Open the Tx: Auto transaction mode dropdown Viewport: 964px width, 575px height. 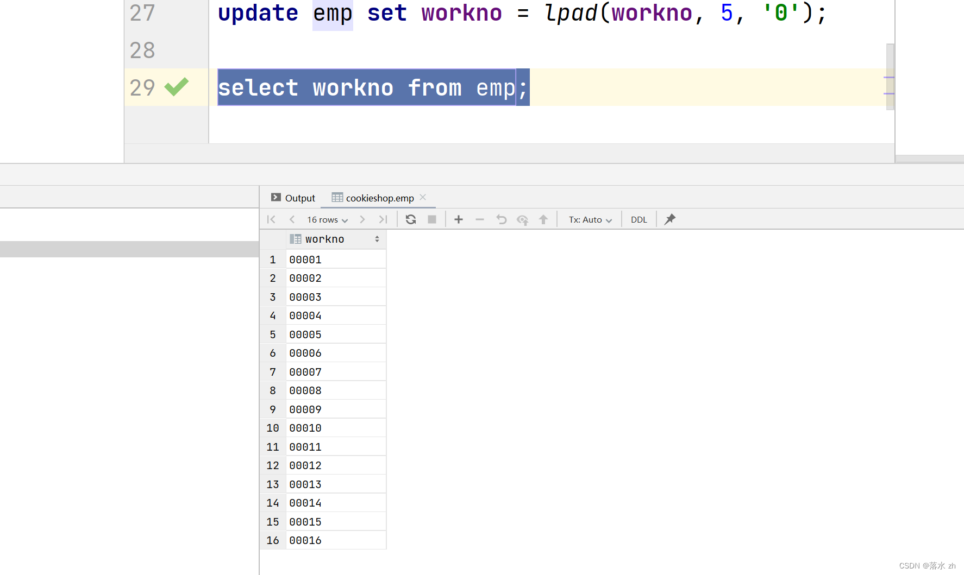click(590, 220)
